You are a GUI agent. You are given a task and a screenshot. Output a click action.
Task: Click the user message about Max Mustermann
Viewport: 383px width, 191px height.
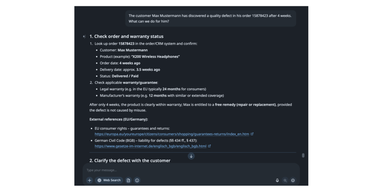point(210,18)
